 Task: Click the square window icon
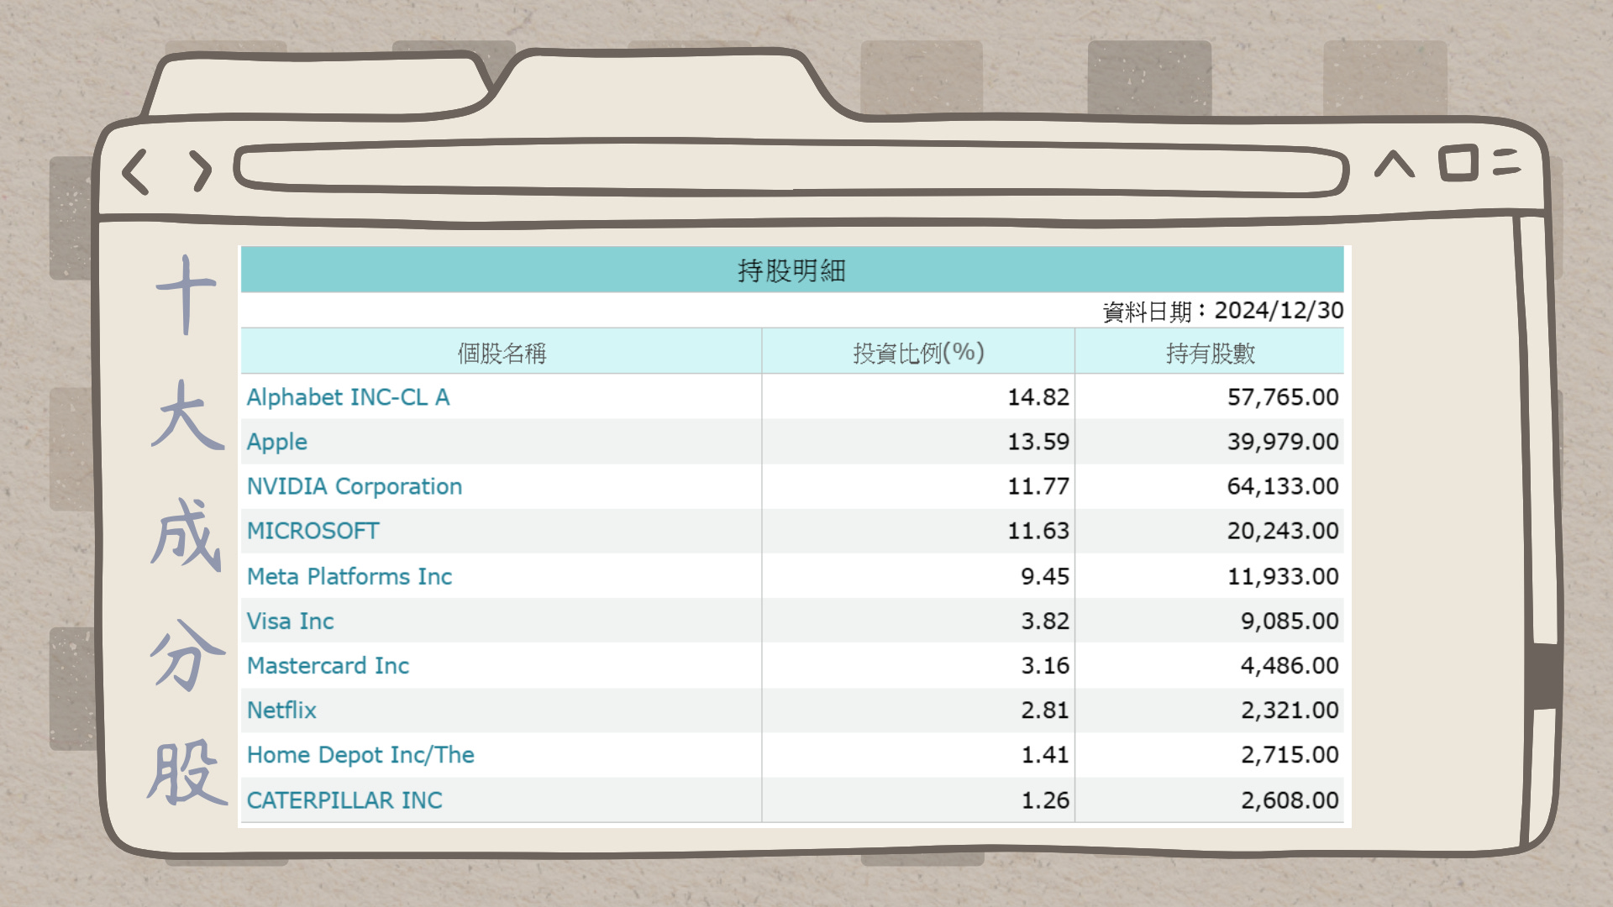pos(1458,163)
